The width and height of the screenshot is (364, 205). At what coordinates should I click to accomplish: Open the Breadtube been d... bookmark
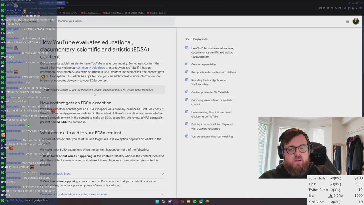tap(156, 13)
